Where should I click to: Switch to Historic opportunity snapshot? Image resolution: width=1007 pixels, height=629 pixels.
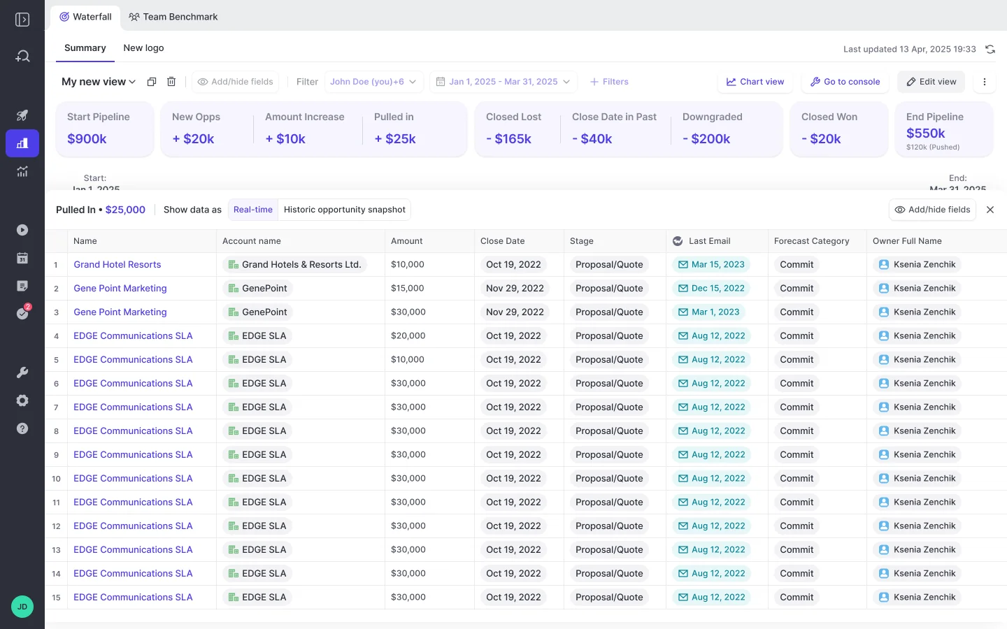tap(345, 210)
